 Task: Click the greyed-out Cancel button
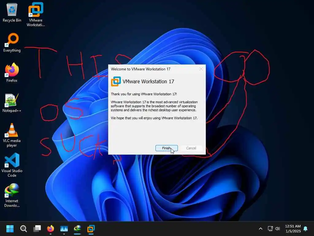click(191, 148)
